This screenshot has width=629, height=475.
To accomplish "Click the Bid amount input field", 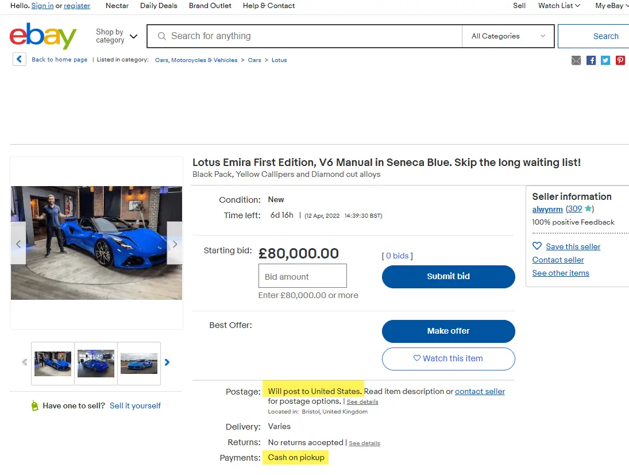I will (303, 276).
